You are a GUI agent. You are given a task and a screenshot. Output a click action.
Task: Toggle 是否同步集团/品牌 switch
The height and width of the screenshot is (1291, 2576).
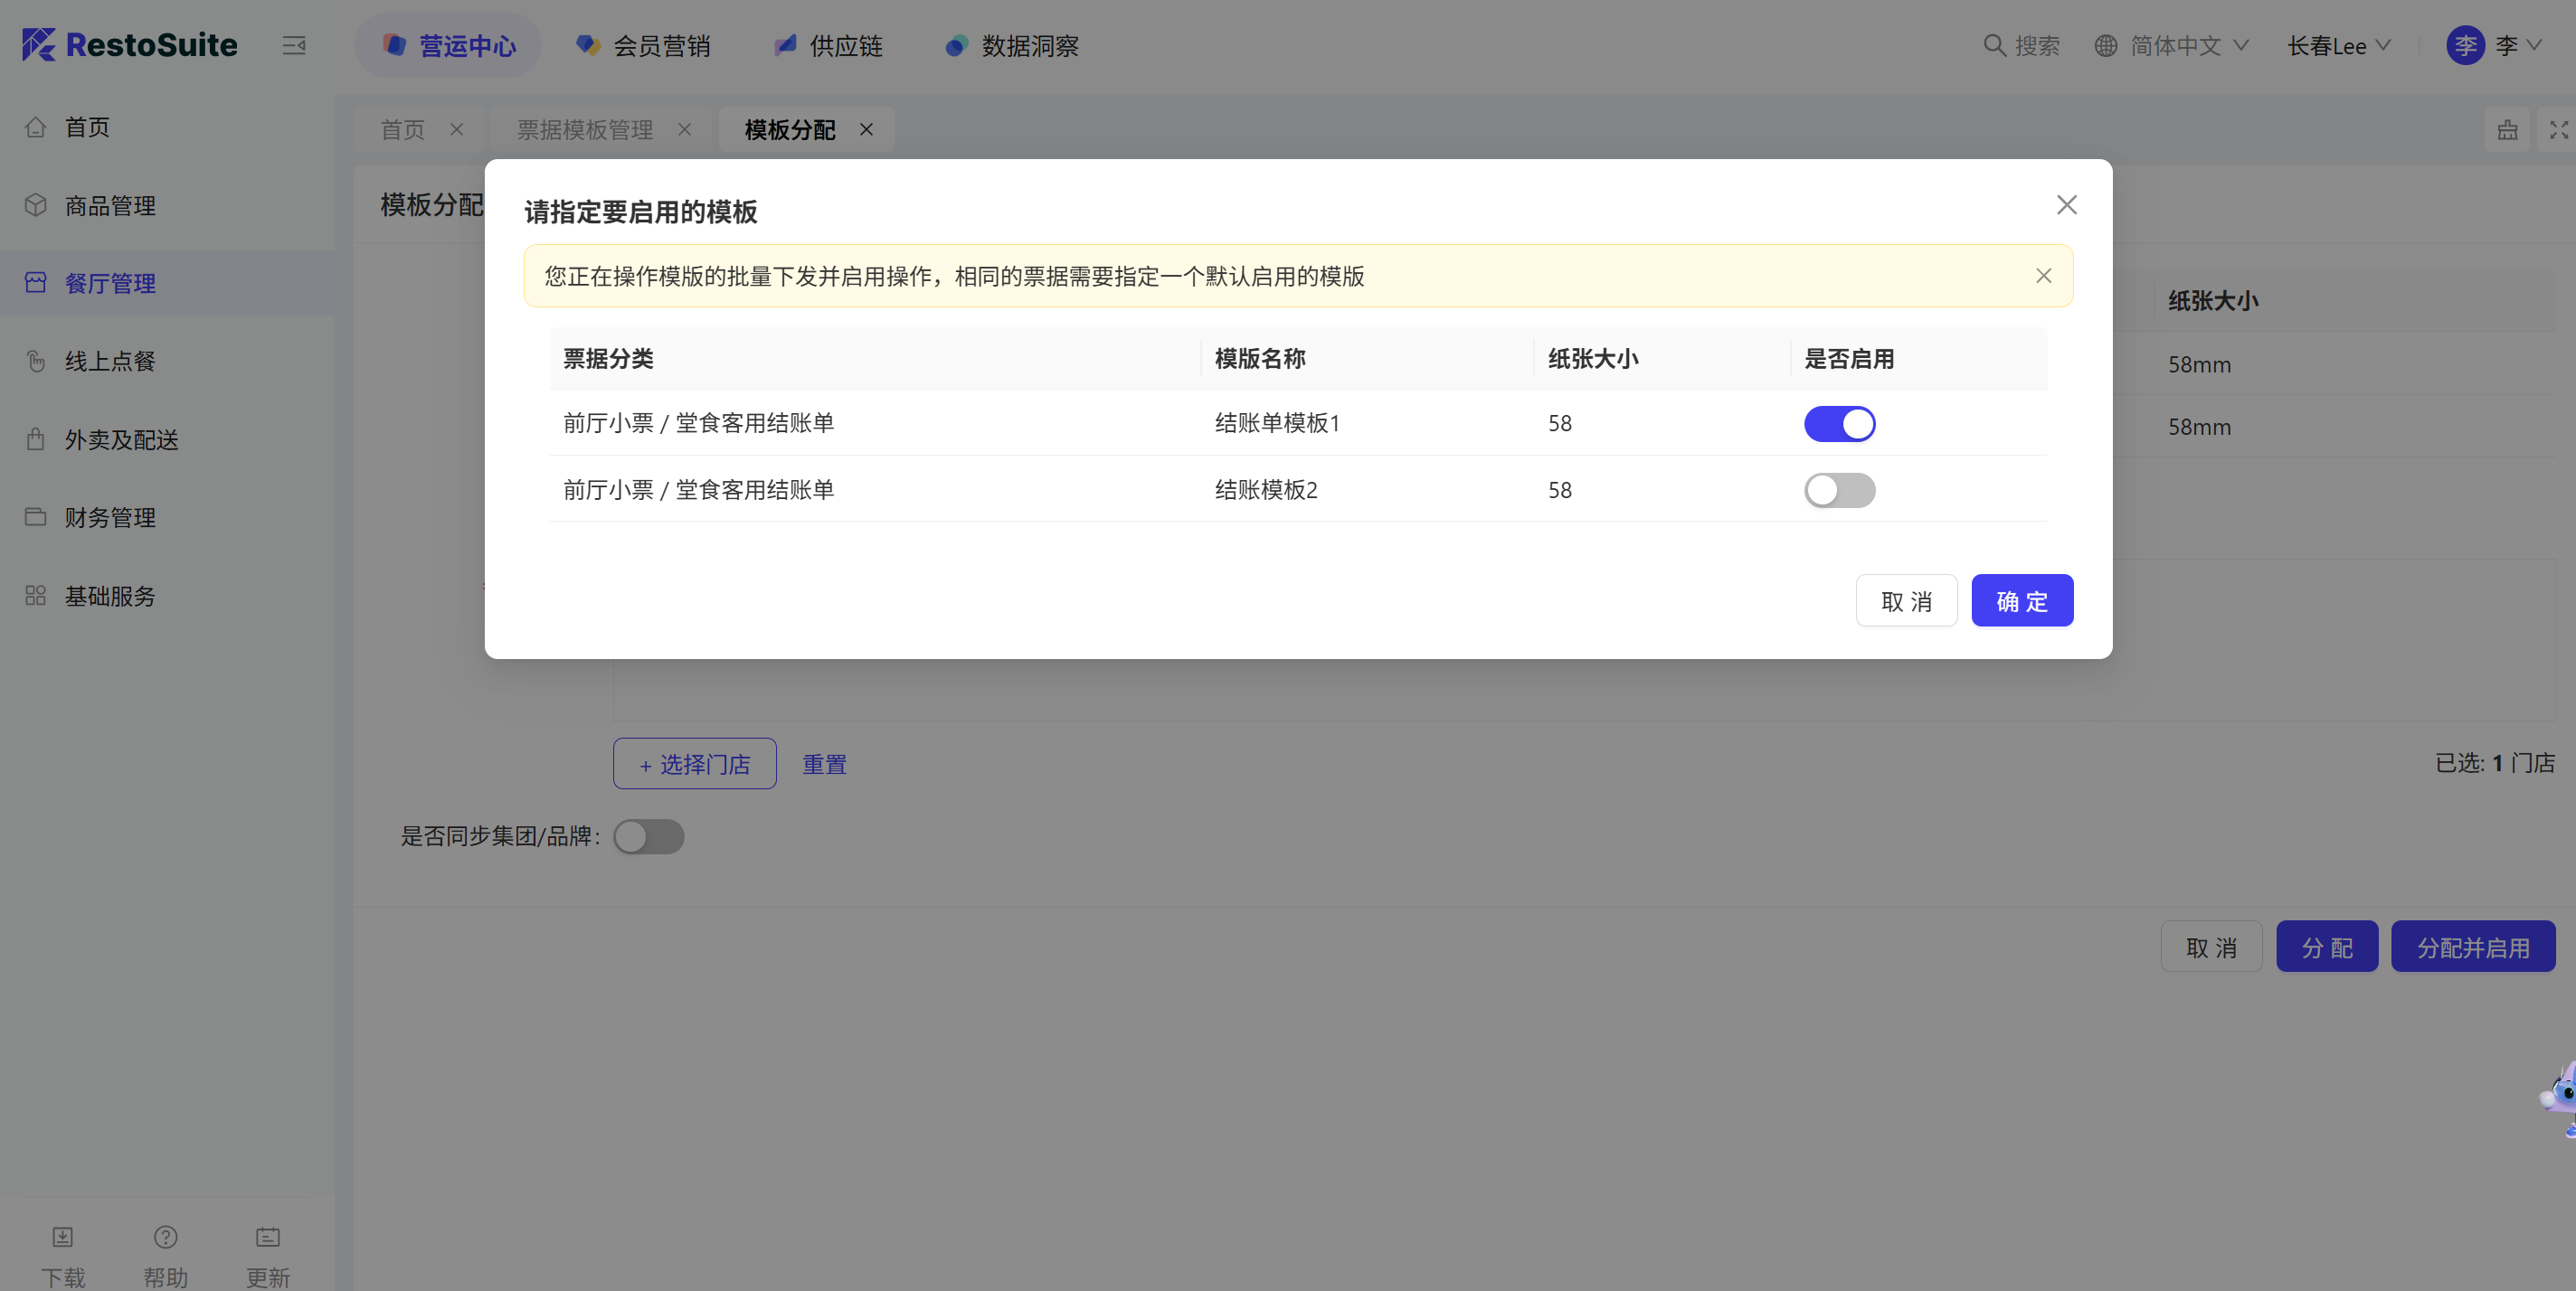coord(649,836)
